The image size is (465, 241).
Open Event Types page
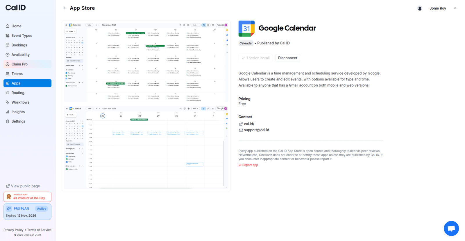click(x=27, y=36)
